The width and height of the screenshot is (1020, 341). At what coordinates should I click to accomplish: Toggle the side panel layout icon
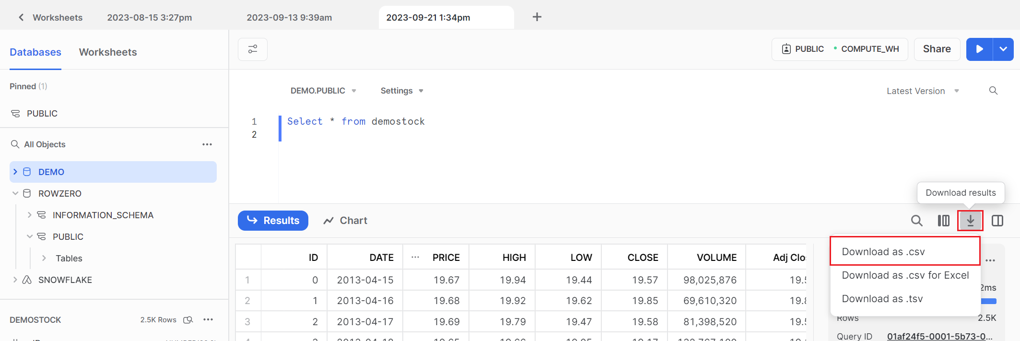coord(997,221)
